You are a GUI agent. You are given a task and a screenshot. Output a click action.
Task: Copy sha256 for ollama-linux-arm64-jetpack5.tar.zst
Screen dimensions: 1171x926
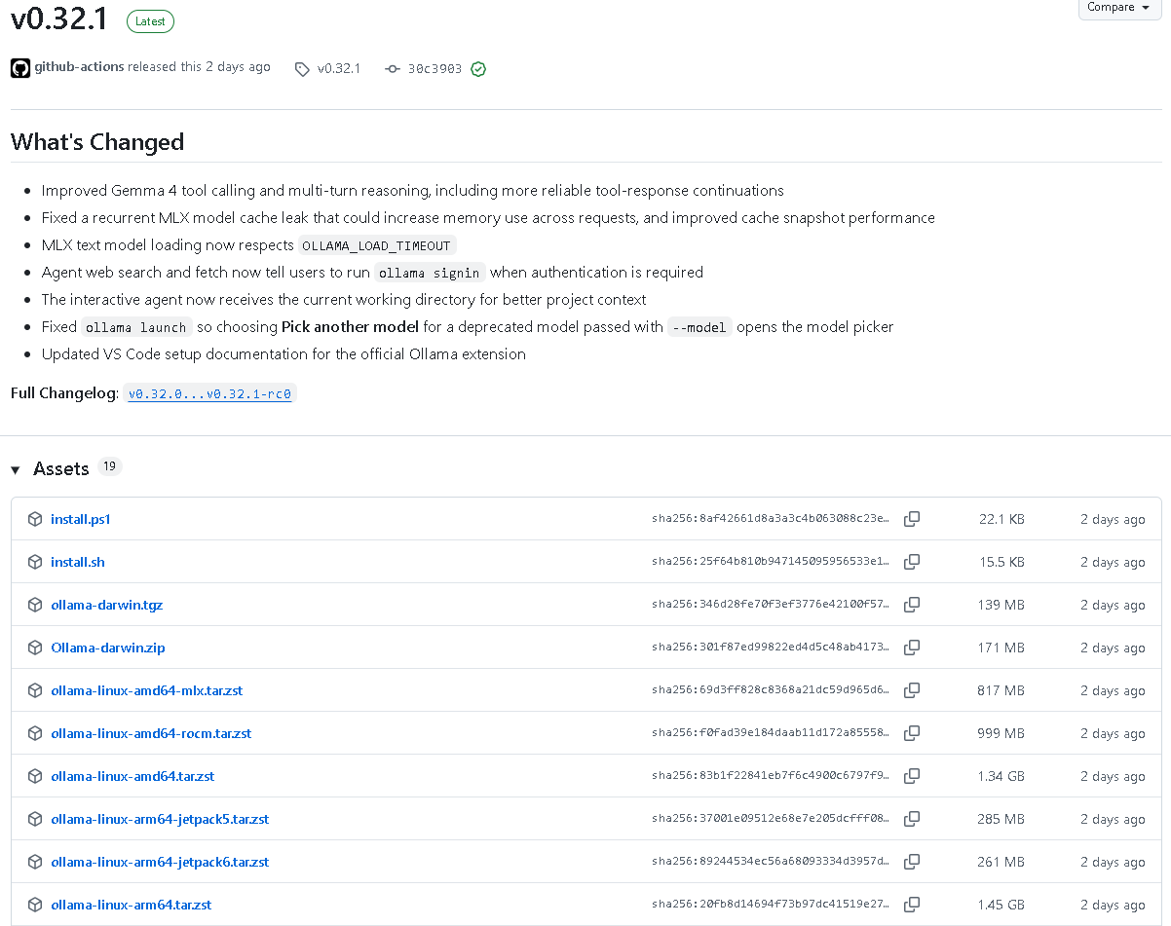pos(912,819)
